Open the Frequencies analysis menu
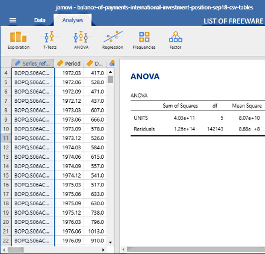This screenshot has width=265, height=254. tap(144, 41)
